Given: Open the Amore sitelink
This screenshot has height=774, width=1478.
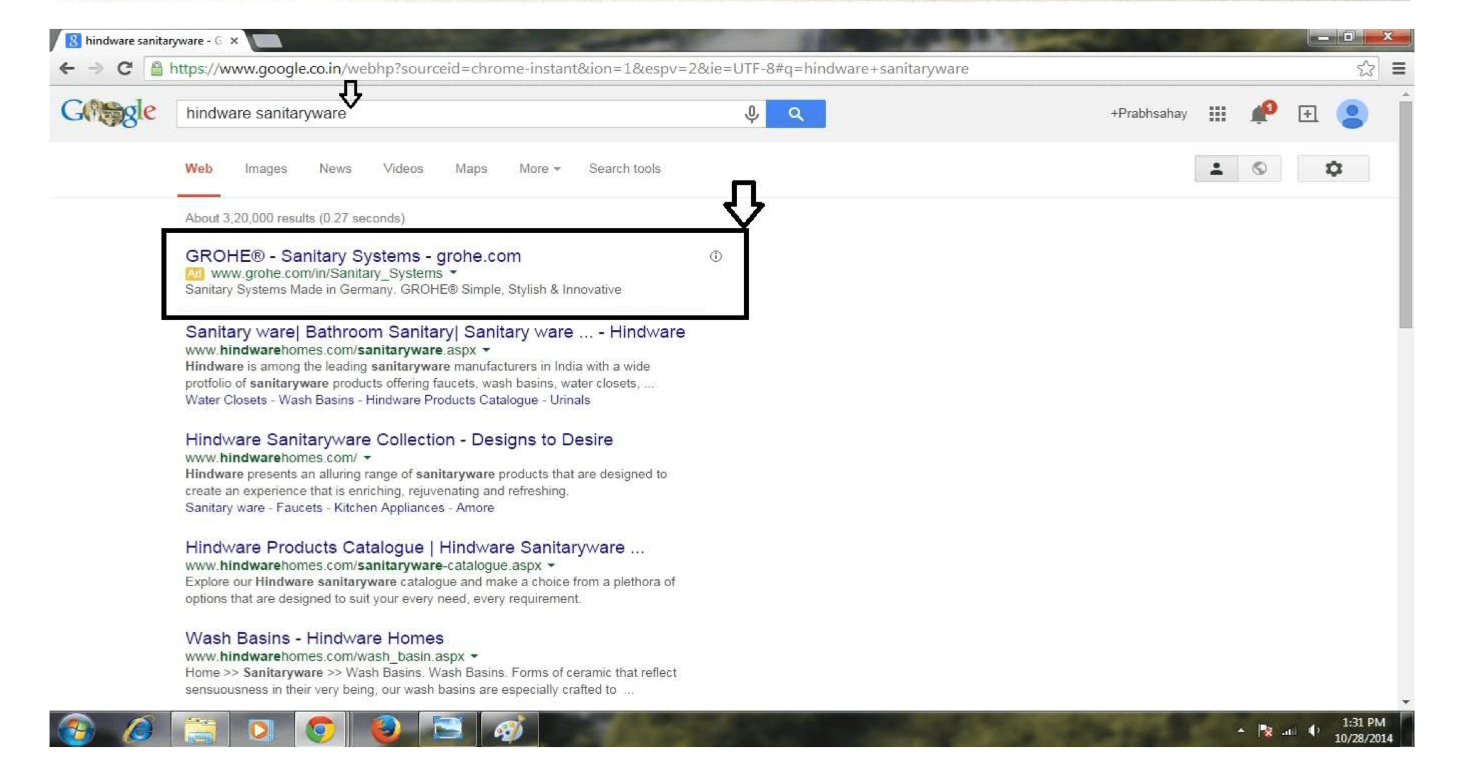Looking at the screenshot, I should click(474, 508).
